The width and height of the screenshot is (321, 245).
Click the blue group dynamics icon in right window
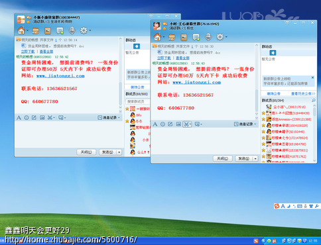pos(273,53)
